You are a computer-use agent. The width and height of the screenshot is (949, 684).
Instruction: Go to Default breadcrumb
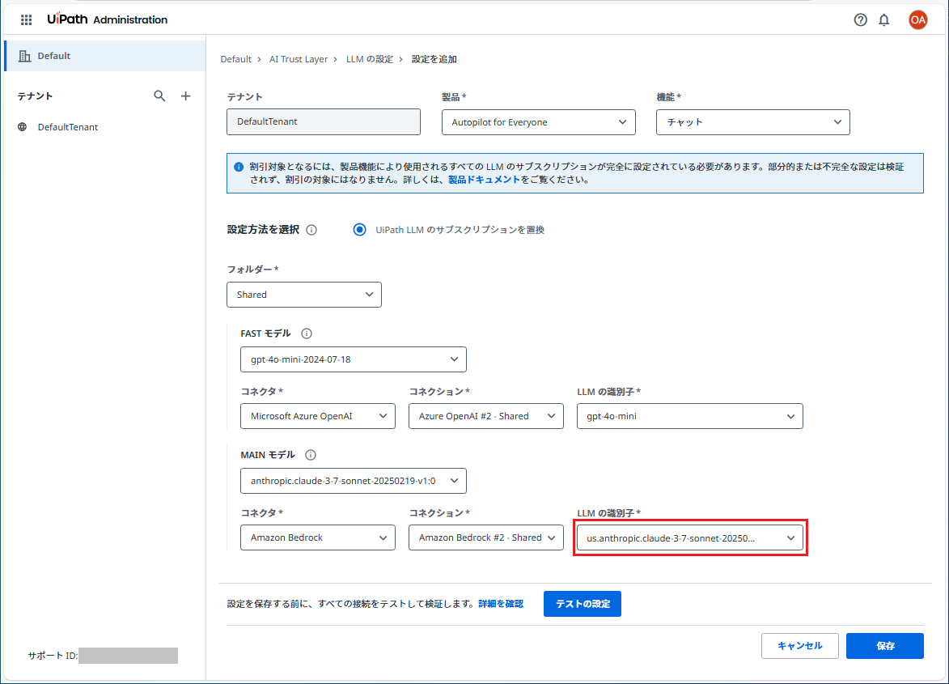pos(235,59)
